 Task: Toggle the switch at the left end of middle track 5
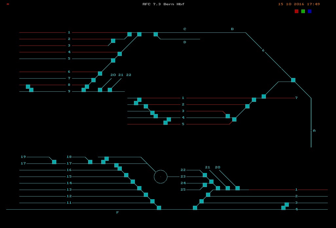click(x=165, y=123)
